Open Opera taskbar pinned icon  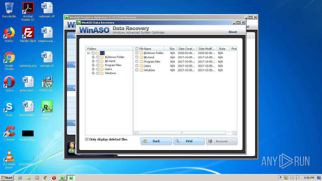[54, 178]
